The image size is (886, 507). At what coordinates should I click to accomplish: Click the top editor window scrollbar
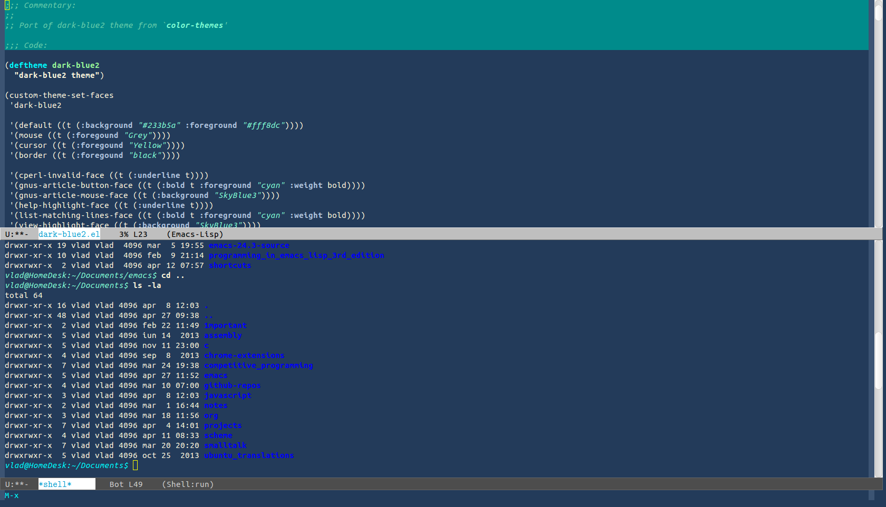(879, 113)
